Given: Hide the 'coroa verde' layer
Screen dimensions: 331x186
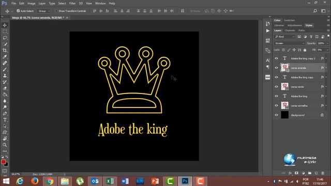Looking at the screenshot, I should click(x=276, y=87).
